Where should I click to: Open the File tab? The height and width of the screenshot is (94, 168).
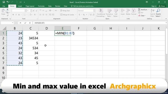tap(4, 6)
